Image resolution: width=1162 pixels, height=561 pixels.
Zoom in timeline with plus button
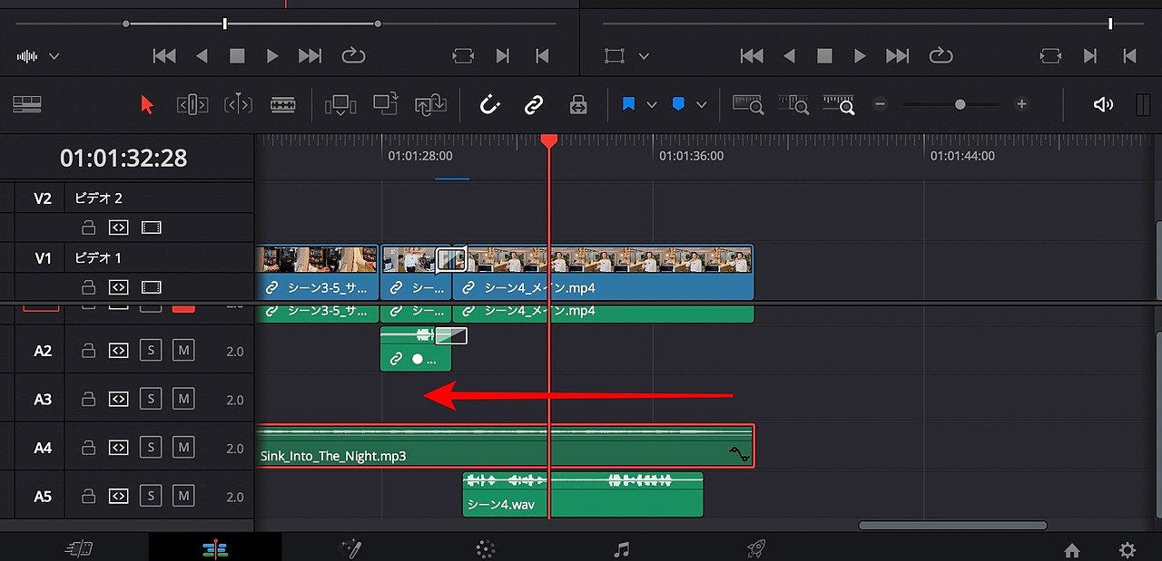(1021, 104)
